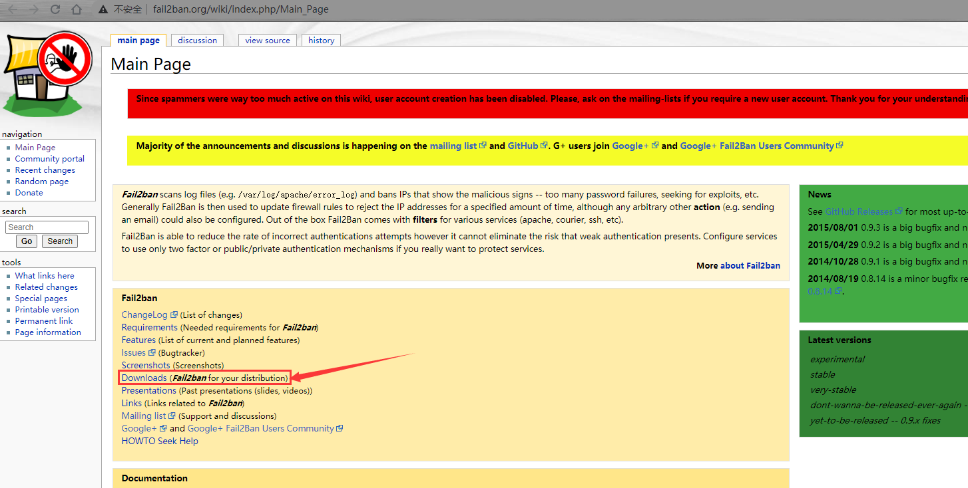Click the 2014/10/28 news date
968x488 pixels.
click(x=833, y=262)
